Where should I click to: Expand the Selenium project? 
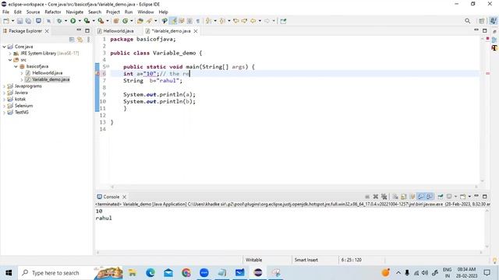coord(4,106)
